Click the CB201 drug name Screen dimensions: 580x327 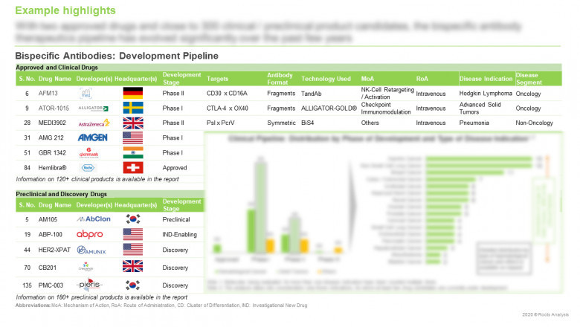(48, 268)
